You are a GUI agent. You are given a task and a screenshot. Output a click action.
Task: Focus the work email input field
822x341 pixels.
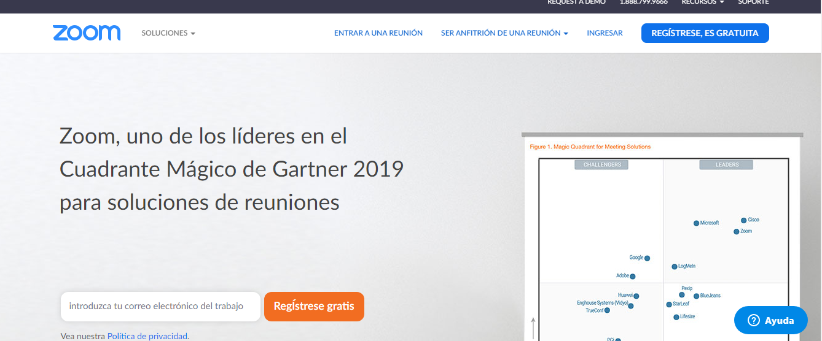pos(160,306)
